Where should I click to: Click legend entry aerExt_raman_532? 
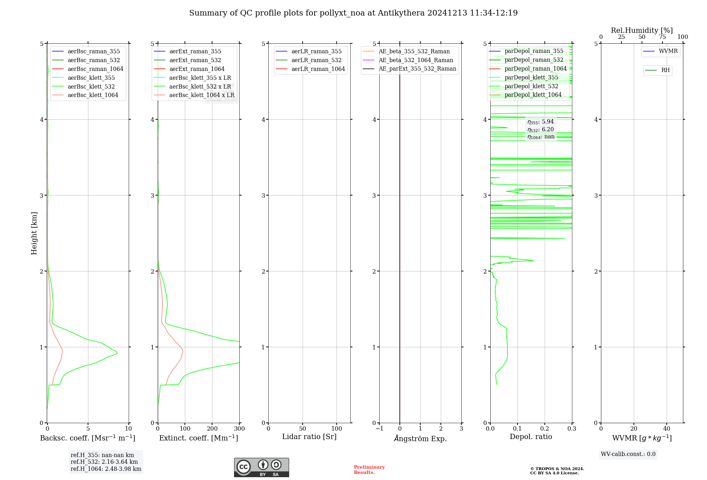click(x=188, y=60)
